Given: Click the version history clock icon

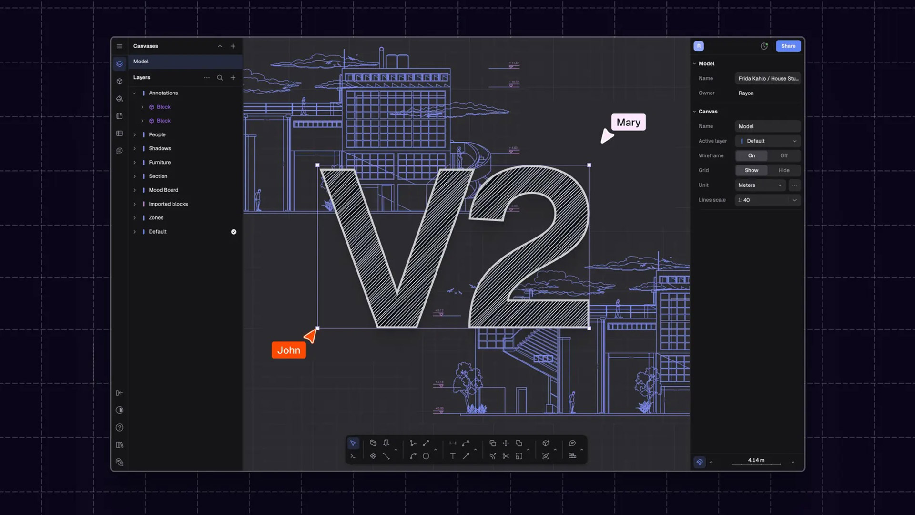Looking at the screenshot, I should coord(764,46).
